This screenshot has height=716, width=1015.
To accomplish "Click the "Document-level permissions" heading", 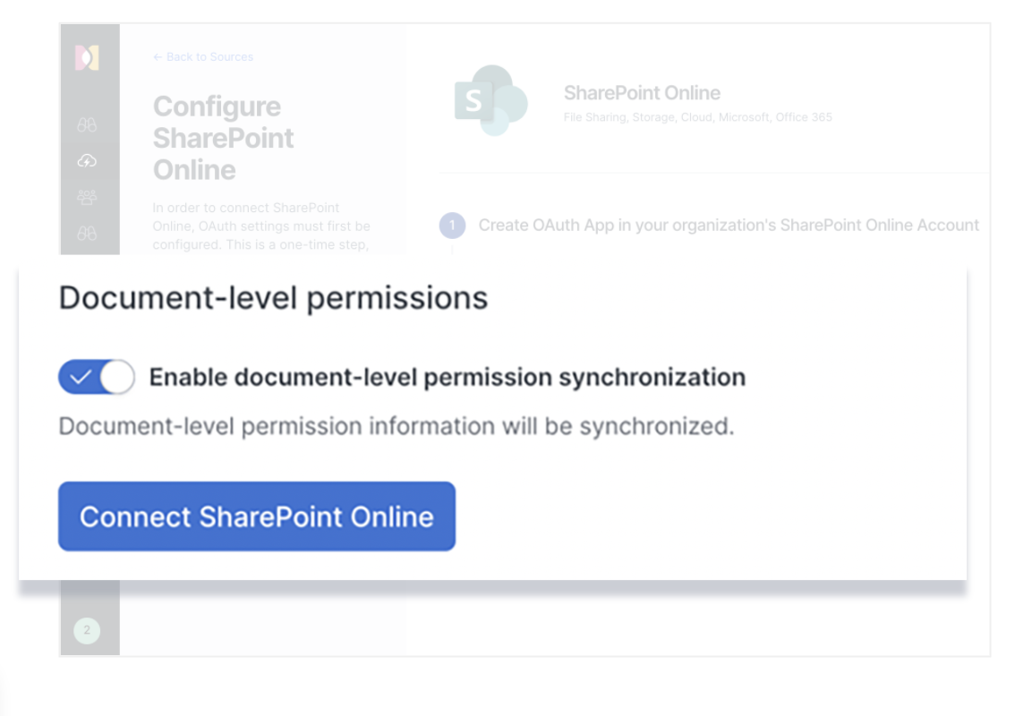I will (x=273, y=298).
